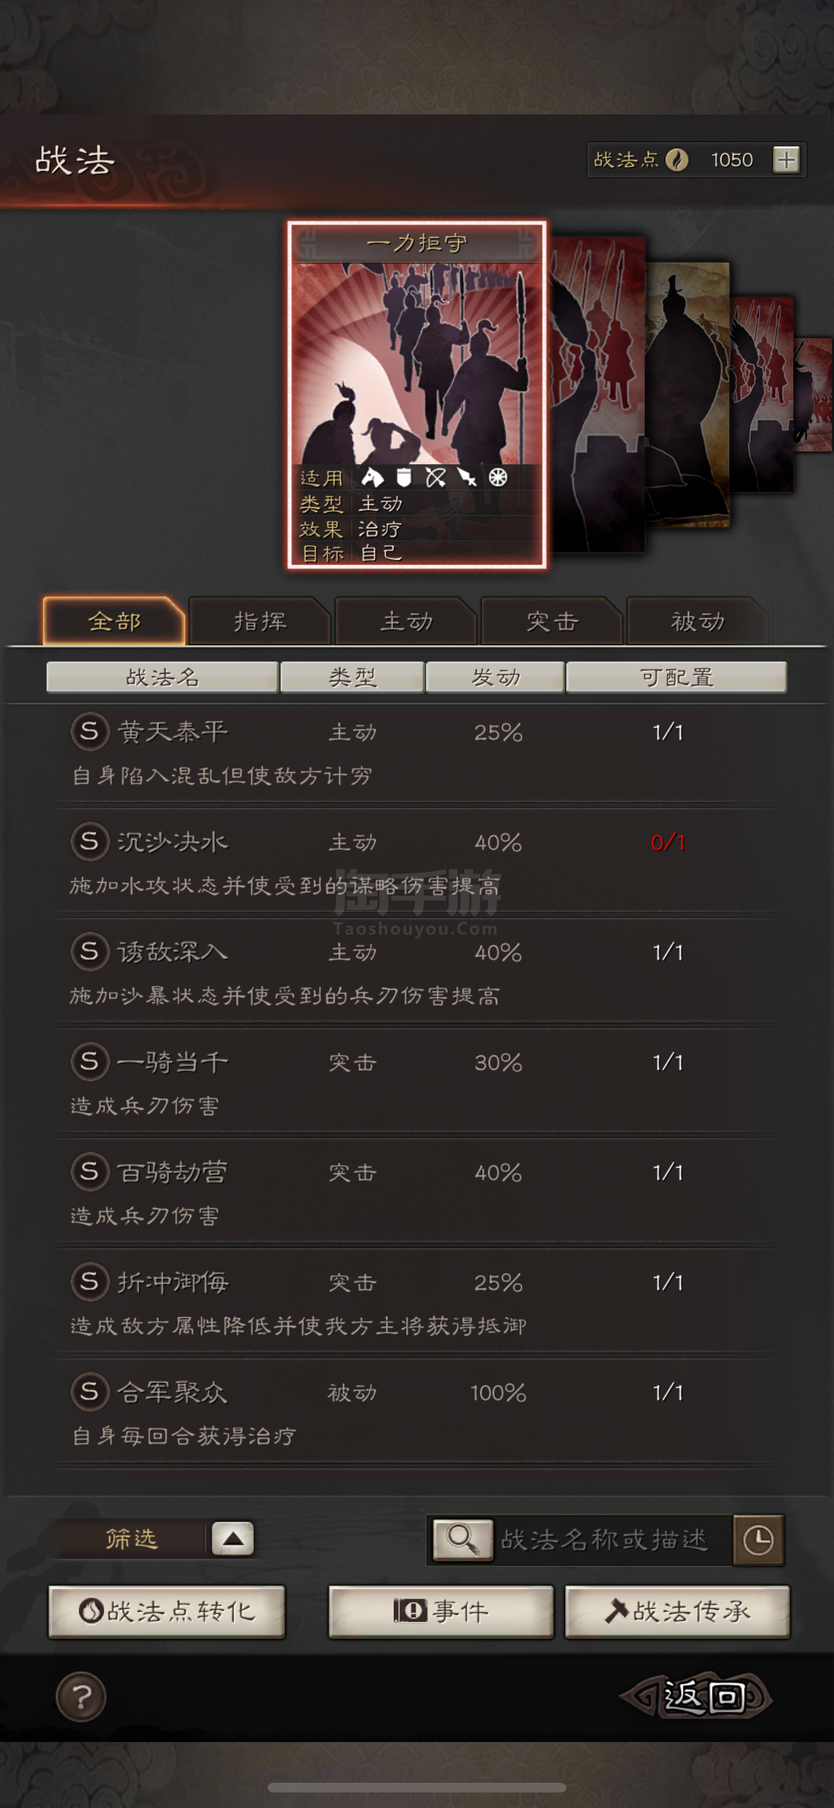Open the search history clock icon
The height and width of the screenshot is (1808, 834).
coord(758,1540)
